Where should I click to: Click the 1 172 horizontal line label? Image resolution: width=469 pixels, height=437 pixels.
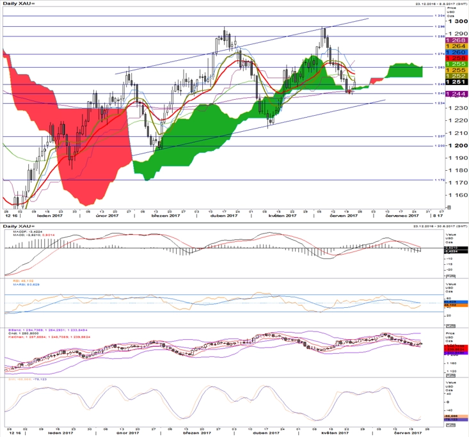click(x=440, y=180)
